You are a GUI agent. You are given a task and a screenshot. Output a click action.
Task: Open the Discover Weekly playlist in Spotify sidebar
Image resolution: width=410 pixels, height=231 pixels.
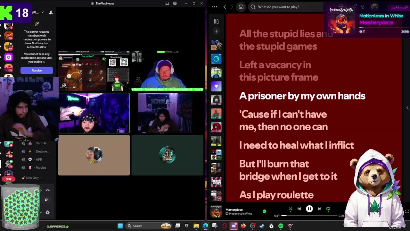click(x=216, y=182)
